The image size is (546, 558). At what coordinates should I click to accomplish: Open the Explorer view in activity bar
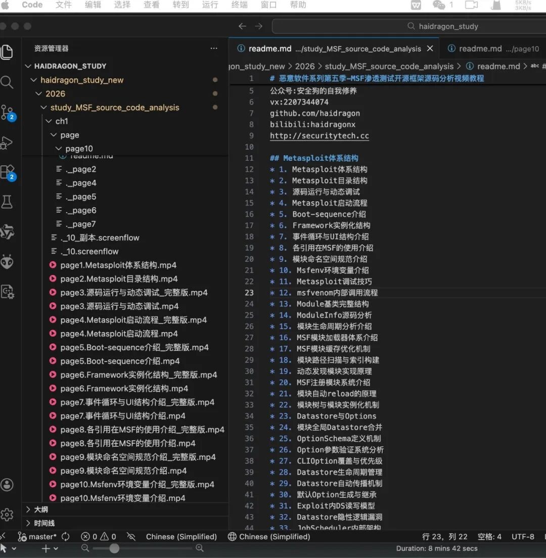(7, 52)
